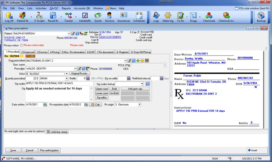Open E-Scripts from the toolbar
Image resolution: width=272 pixels, height=162 pixels.
39,17
